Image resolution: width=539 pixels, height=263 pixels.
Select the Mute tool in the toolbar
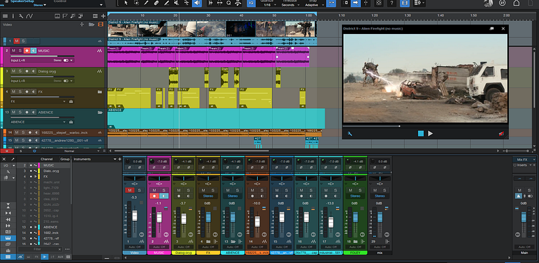pyautogui.click(x=176, y=3)
